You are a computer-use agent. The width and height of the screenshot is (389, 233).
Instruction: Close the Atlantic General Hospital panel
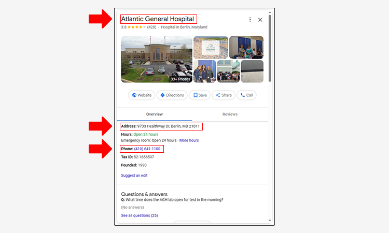(260, 20)
